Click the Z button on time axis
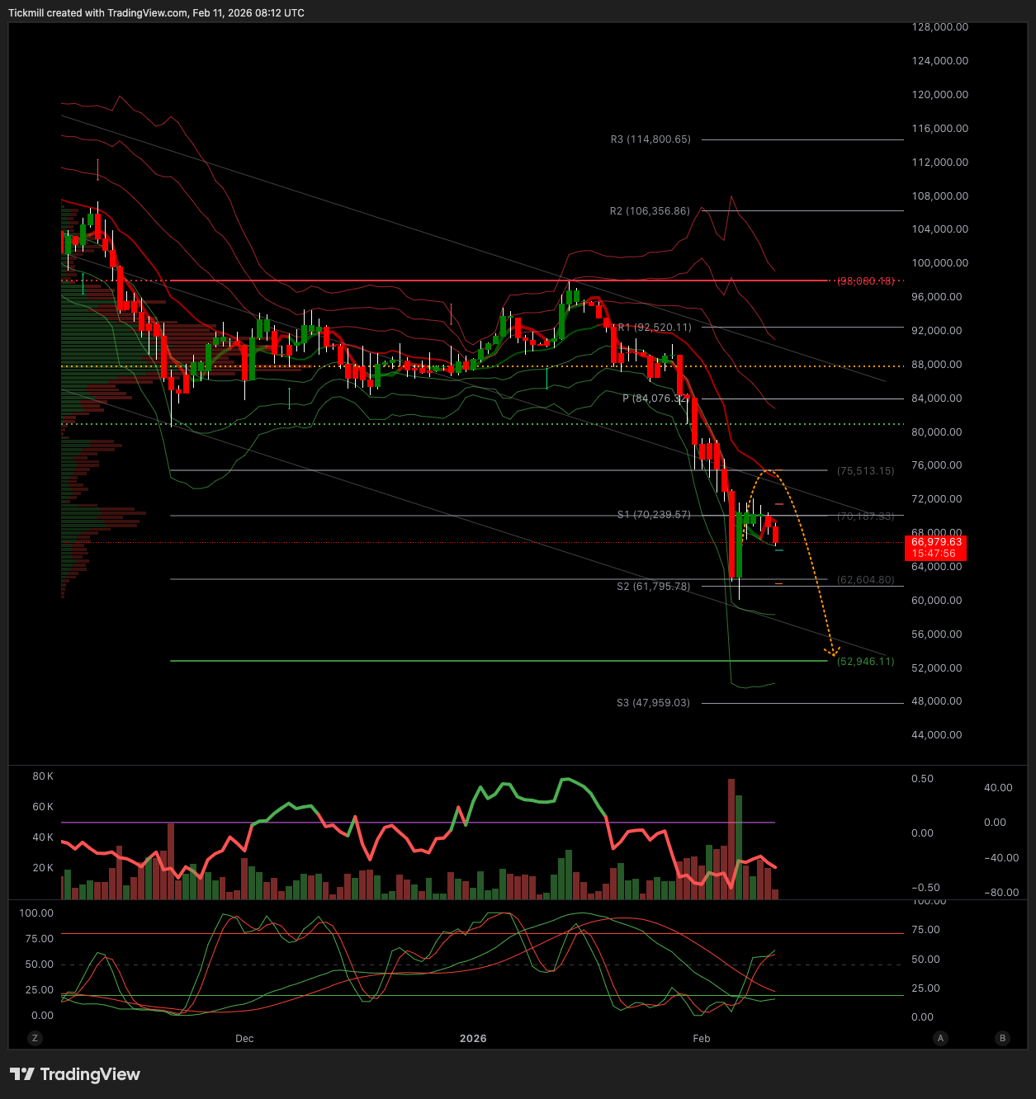1036x1099 pixels. click(x=35, y=1038)
